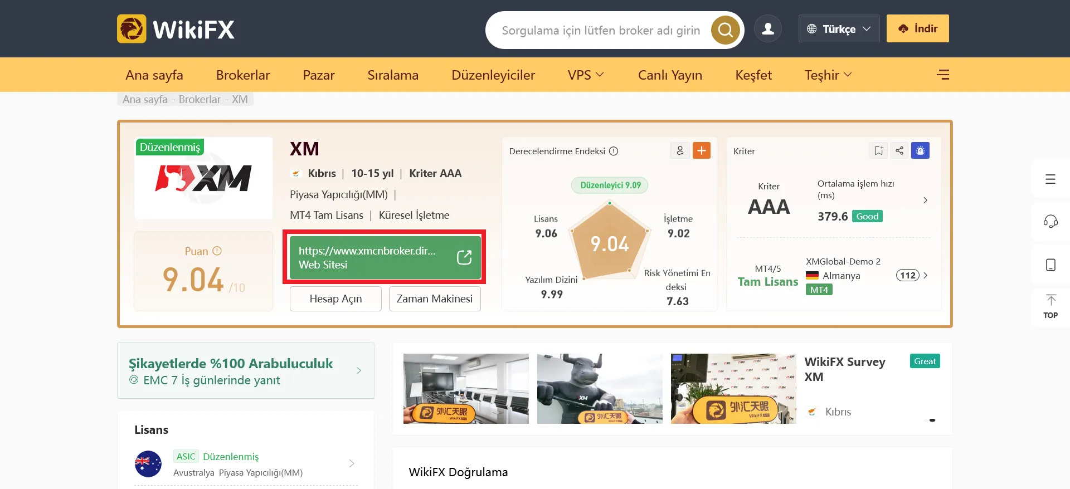Open the hamburger menu in navigation bar
This screenshot has height=489, width=1070.
[943, 75]
